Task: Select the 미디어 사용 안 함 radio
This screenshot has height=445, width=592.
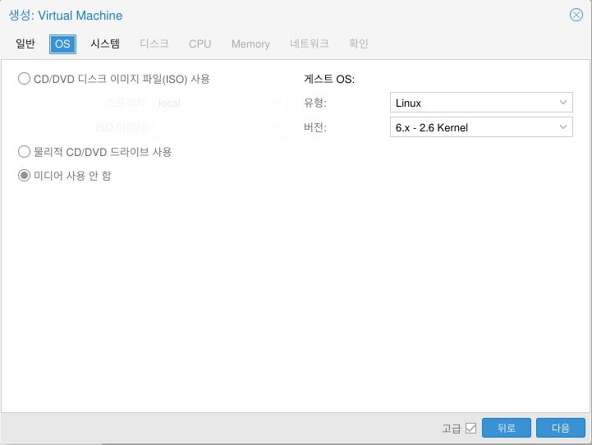Action: click(25, 176)
